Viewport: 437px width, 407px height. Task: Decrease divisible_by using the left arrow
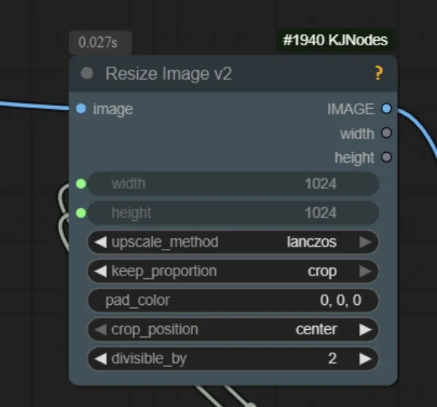100,359
